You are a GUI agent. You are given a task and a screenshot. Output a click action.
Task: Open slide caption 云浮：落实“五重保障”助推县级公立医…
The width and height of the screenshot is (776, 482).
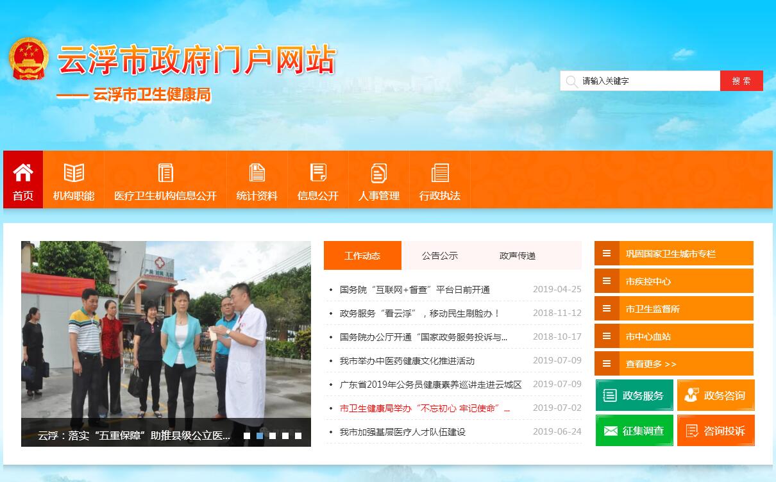pos(134,436)
